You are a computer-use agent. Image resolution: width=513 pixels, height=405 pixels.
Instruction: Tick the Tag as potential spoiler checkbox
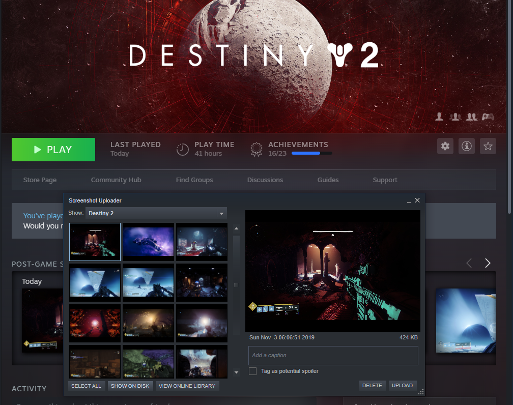tap(252, 371)
